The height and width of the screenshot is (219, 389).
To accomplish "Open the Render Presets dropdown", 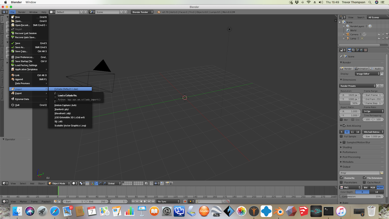I will click(x=357, y=86).
